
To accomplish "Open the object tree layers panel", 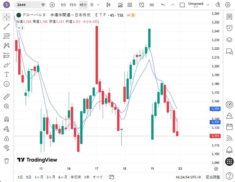I will [x=229, y=40].
